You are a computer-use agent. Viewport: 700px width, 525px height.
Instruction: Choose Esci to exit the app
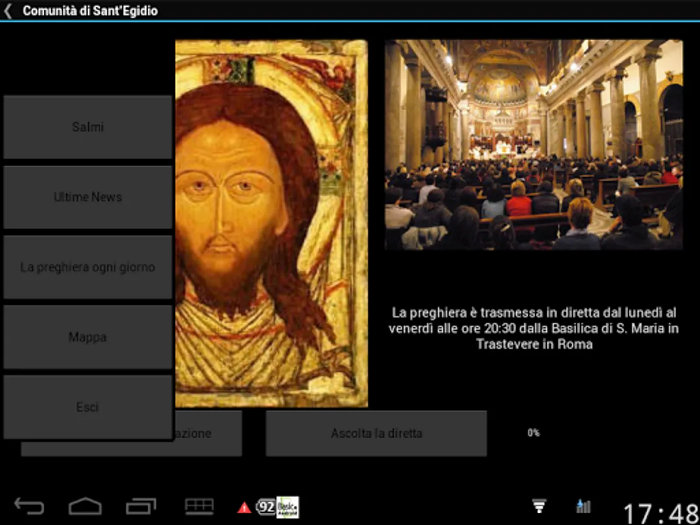click(x=88, y=407)
